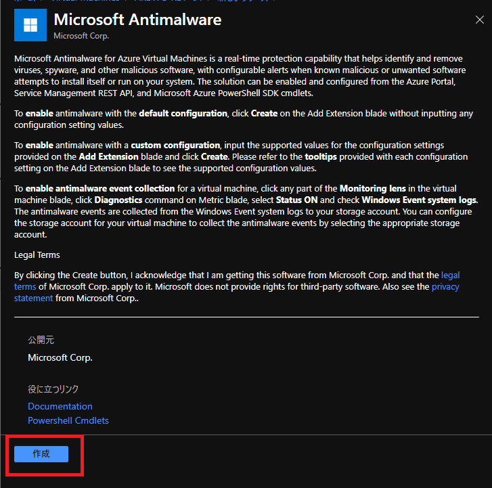Click Microsoft Corp. under 公開元
The image size is (492, 488).
pos(60,357)
